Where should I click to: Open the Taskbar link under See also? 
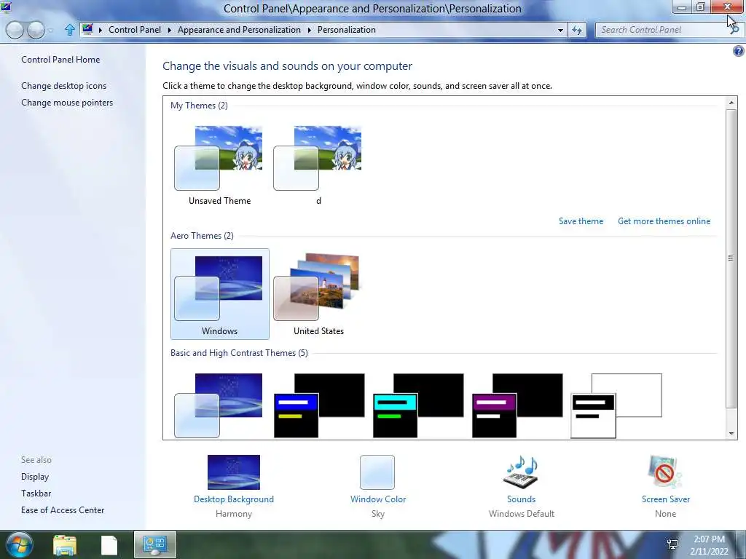(36, 493)
